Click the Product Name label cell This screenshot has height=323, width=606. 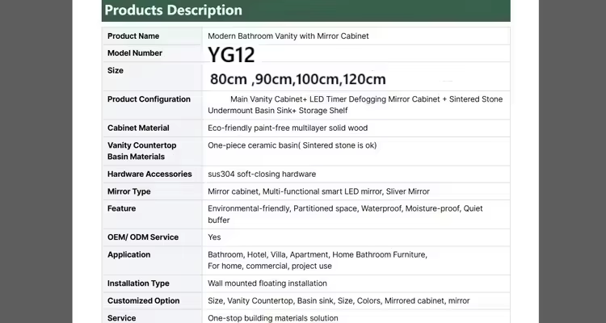(x=133, y=36)
